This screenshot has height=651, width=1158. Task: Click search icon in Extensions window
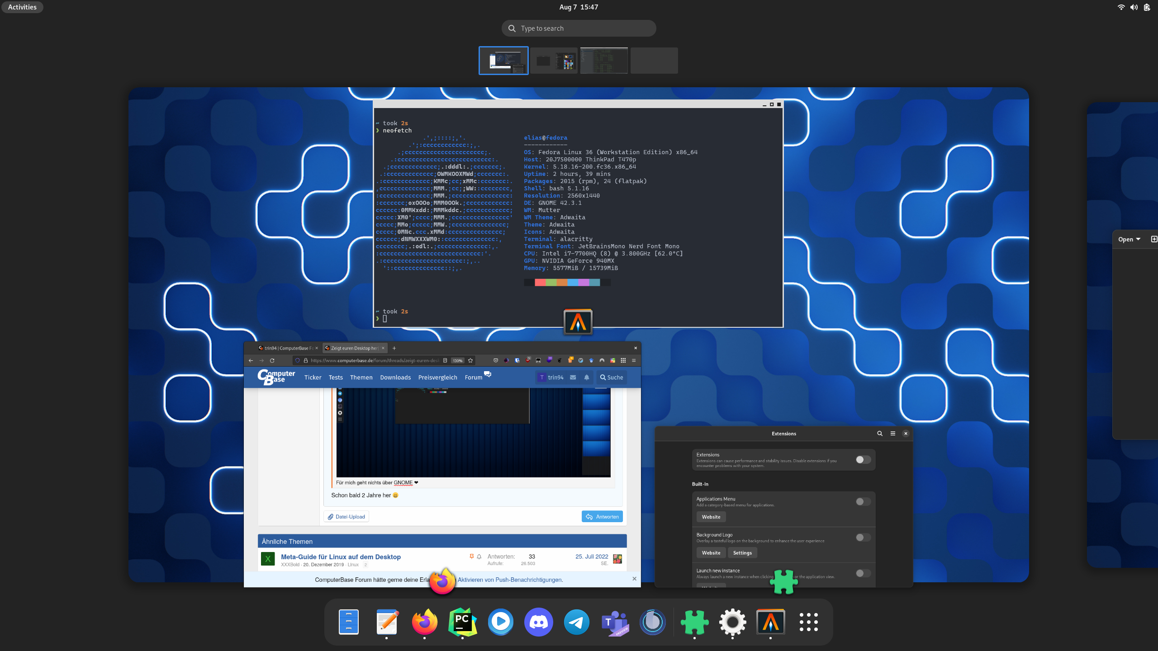880,433
